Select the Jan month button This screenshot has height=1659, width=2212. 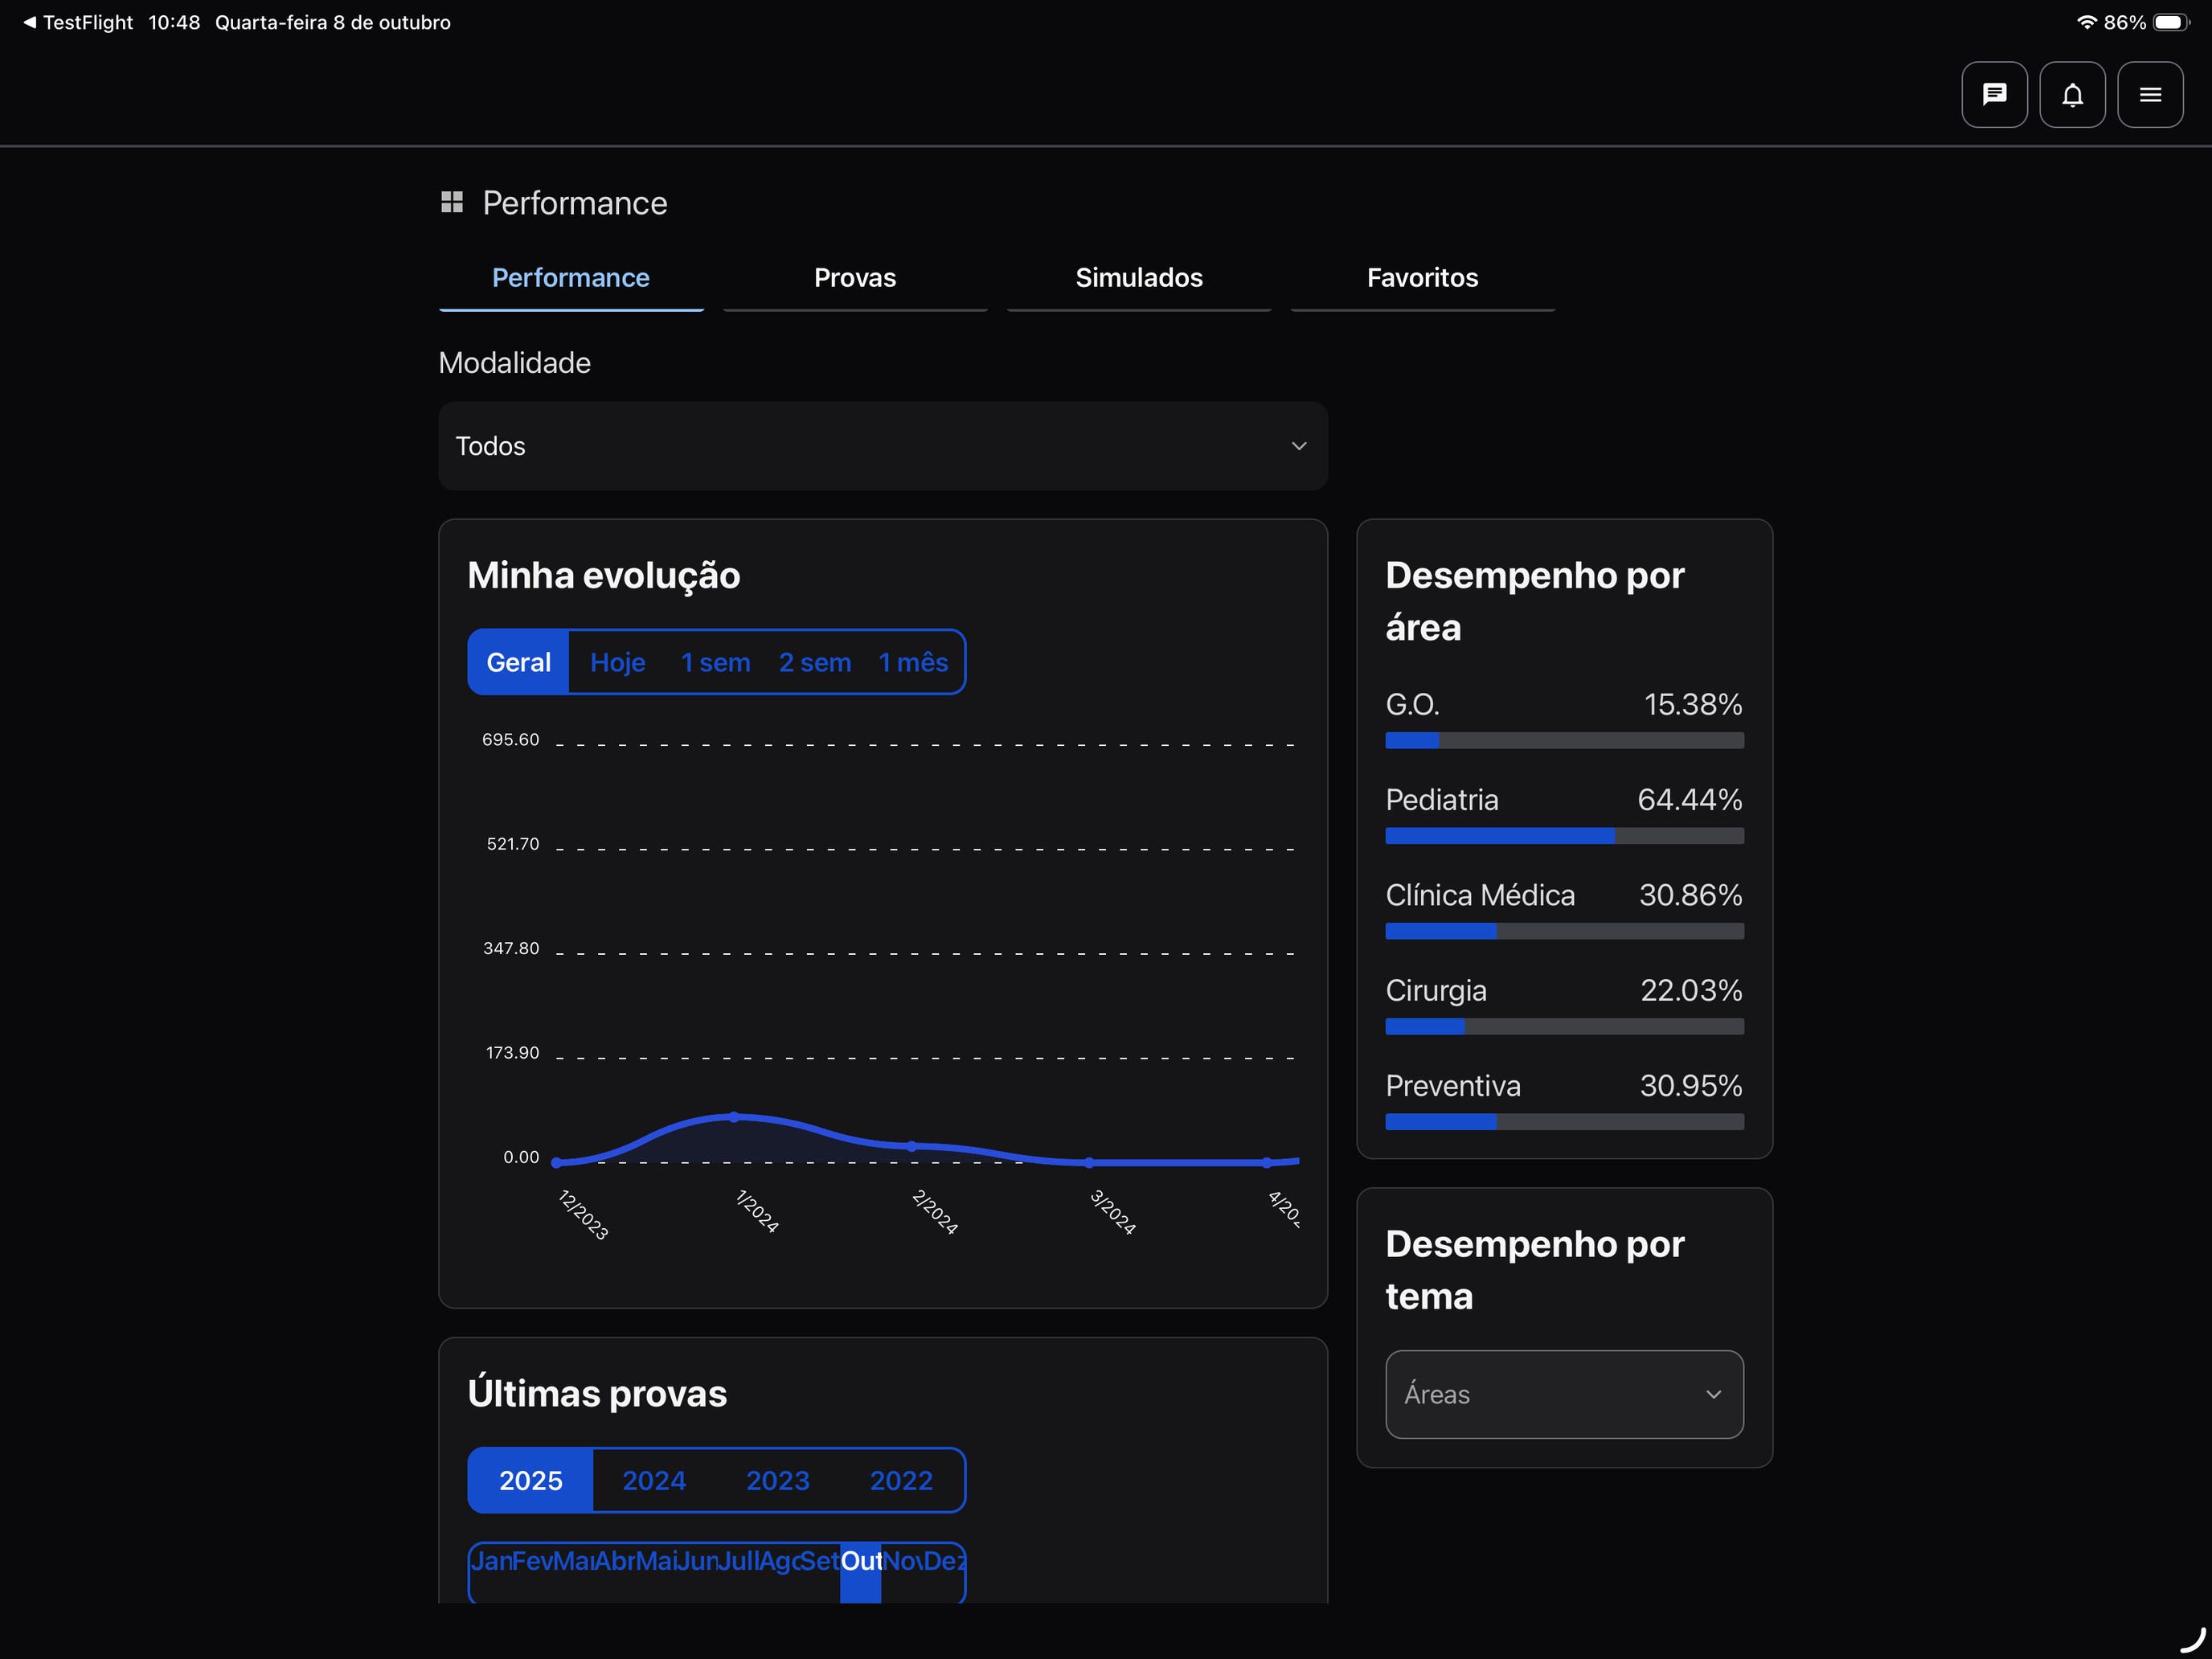point(490,1572)
